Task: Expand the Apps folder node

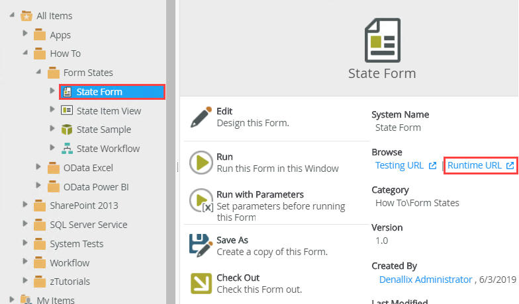Action: coord(25,34)
